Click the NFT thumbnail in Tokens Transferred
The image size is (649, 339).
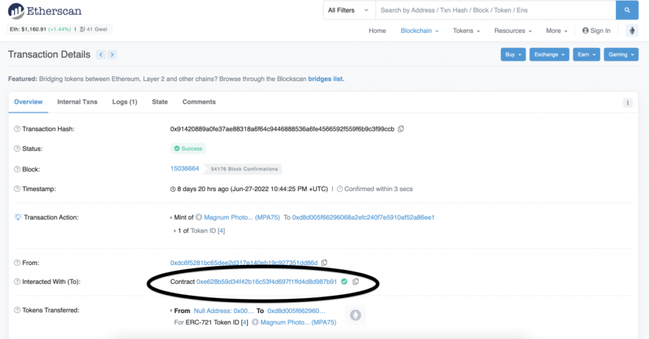[x=355, y=315]
